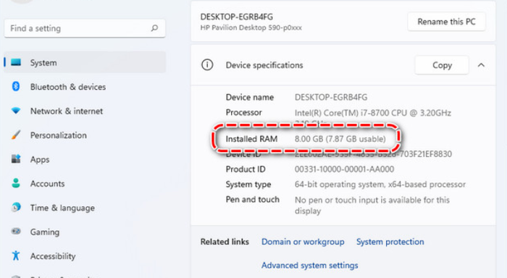Screen dimensions: 507x278
Task: Open Personalization via its paintbrush icon
Action: click(16, 135)
